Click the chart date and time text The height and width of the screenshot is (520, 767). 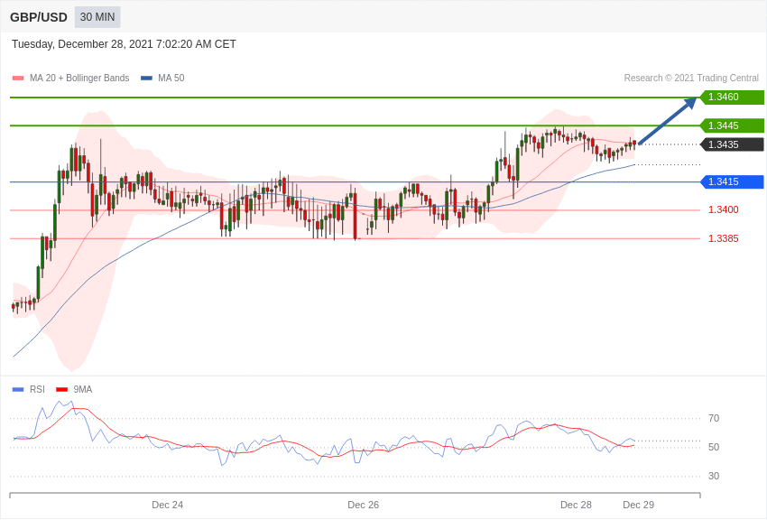tap(124, 44)
